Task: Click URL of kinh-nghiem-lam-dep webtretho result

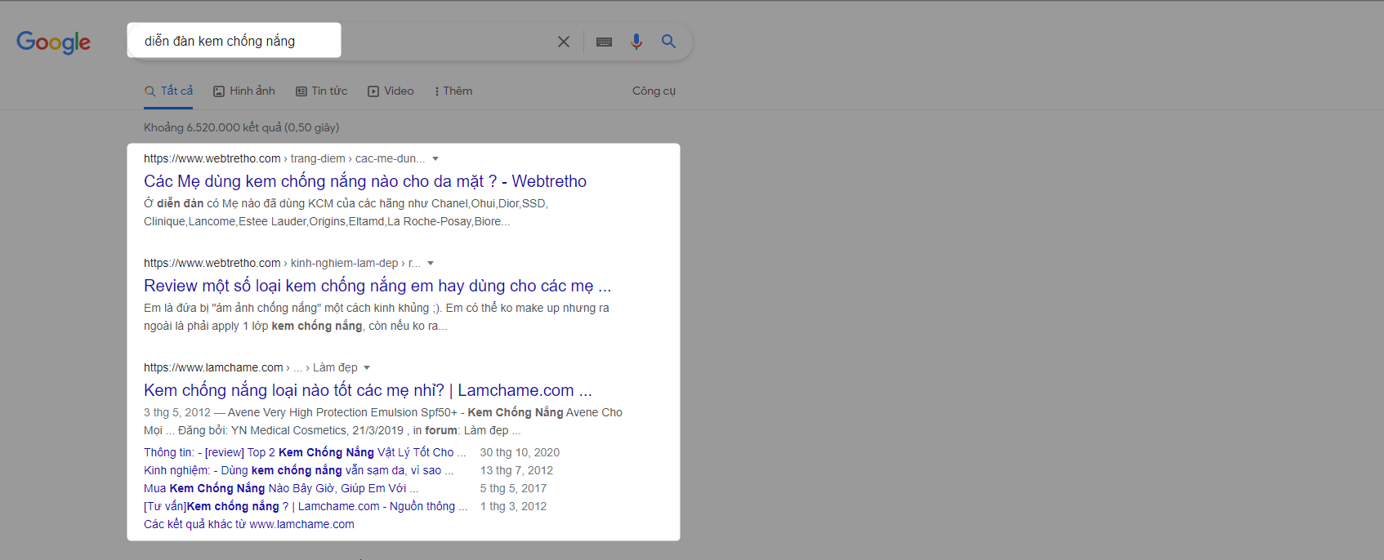Action: click(x=282, y=263)
